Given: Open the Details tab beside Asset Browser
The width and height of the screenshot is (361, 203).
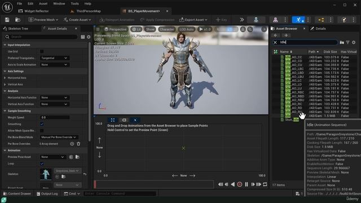Looking at the screenshot, I should (x=318, y=29).
